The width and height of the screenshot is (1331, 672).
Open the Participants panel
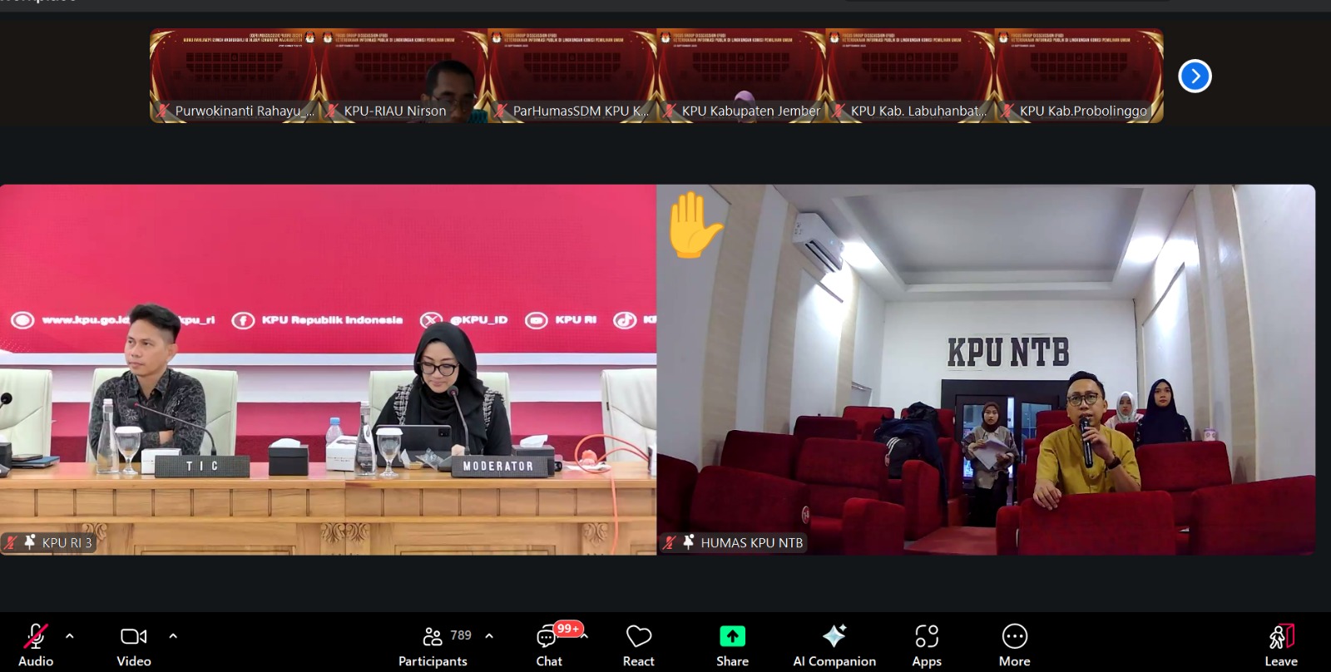pos(433,645)
